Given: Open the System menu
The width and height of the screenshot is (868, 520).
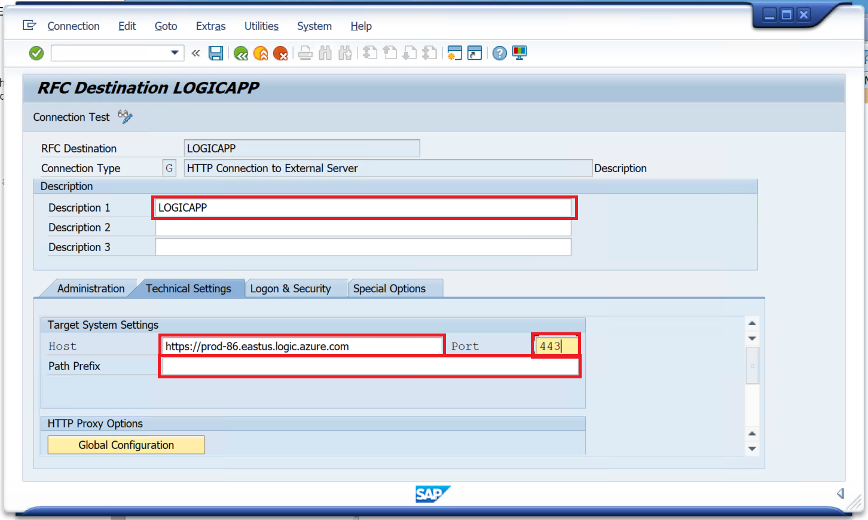Looking at the screenshot, I should (314, 26).
